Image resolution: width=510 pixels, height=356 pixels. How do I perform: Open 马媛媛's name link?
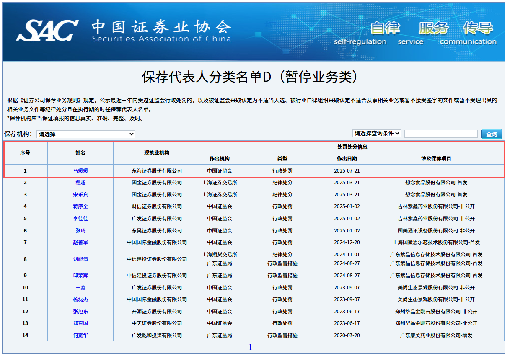tap(80, 171)
